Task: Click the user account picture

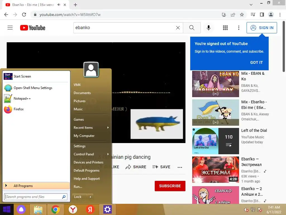Action: tap(91, 70)
